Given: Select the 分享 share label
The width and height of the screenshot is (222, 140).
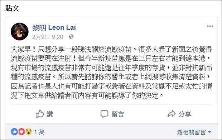Looking at the screenshot, I should 185,114.
